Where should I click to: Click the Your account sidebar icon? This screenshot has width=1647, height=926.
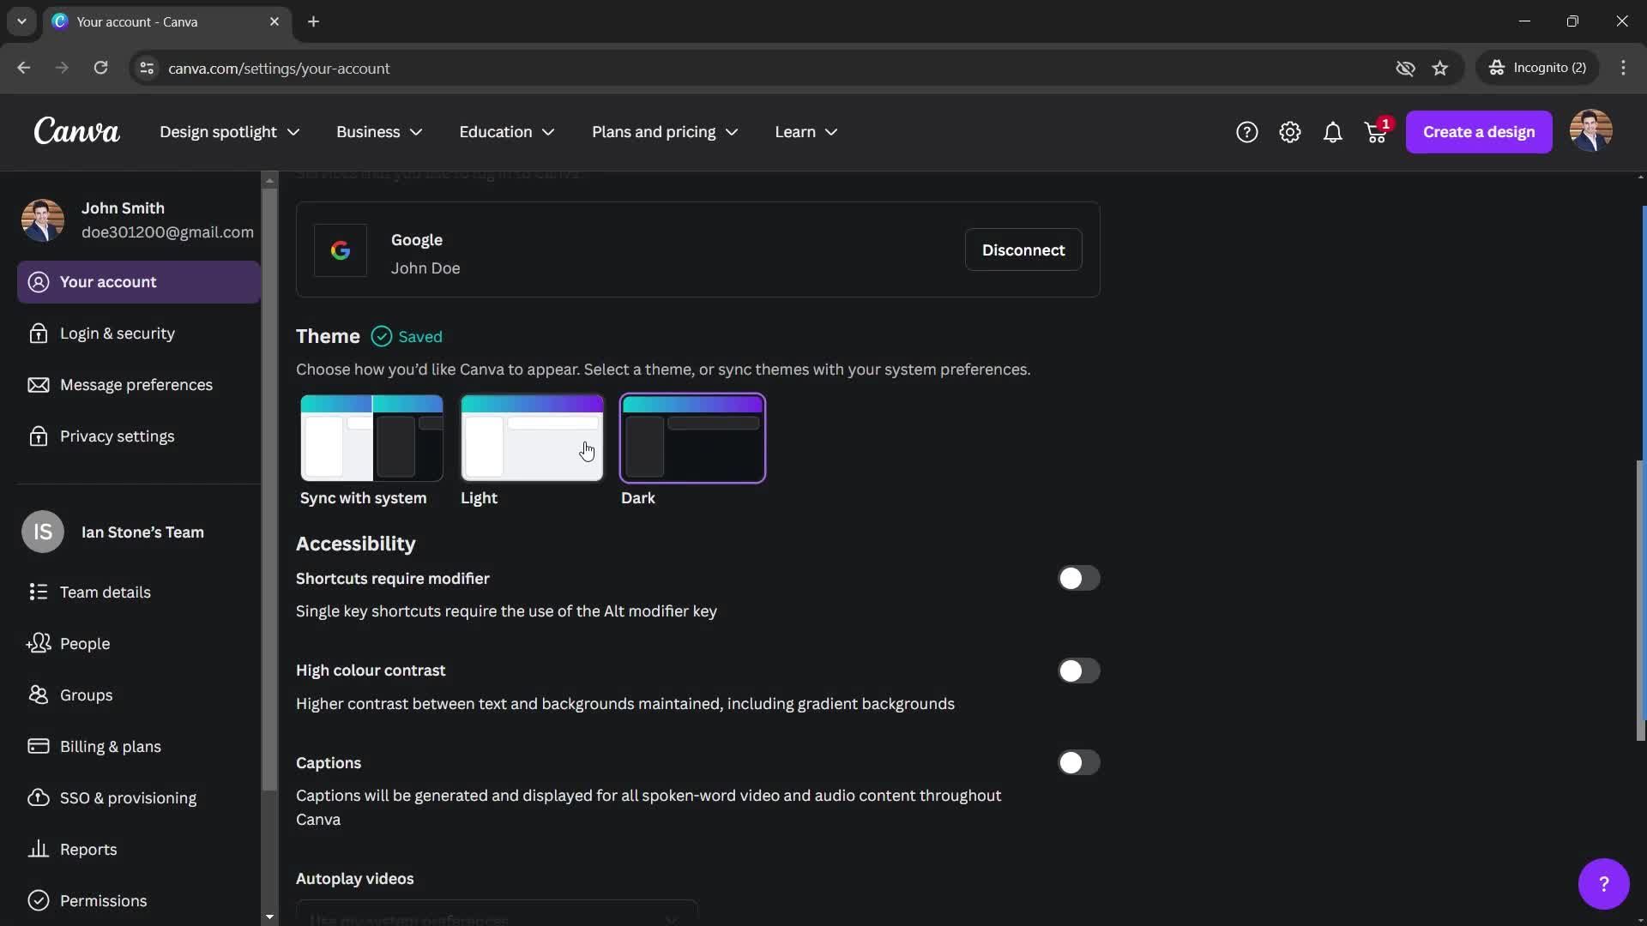[x=39, y=283]
